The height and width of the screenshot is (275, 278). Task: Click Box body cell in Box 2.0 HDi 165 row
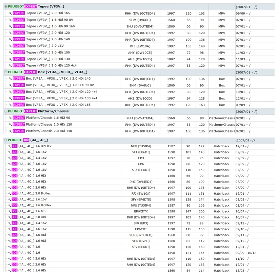point(222,105)
